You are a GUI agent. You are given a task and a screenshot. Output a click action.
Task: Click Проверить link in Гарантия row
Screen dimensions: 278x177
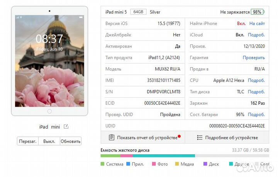[254, 58]
